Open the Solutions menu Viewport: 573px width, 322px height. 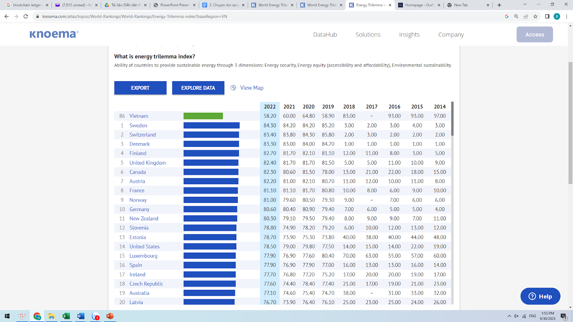[x=368, y=35]
